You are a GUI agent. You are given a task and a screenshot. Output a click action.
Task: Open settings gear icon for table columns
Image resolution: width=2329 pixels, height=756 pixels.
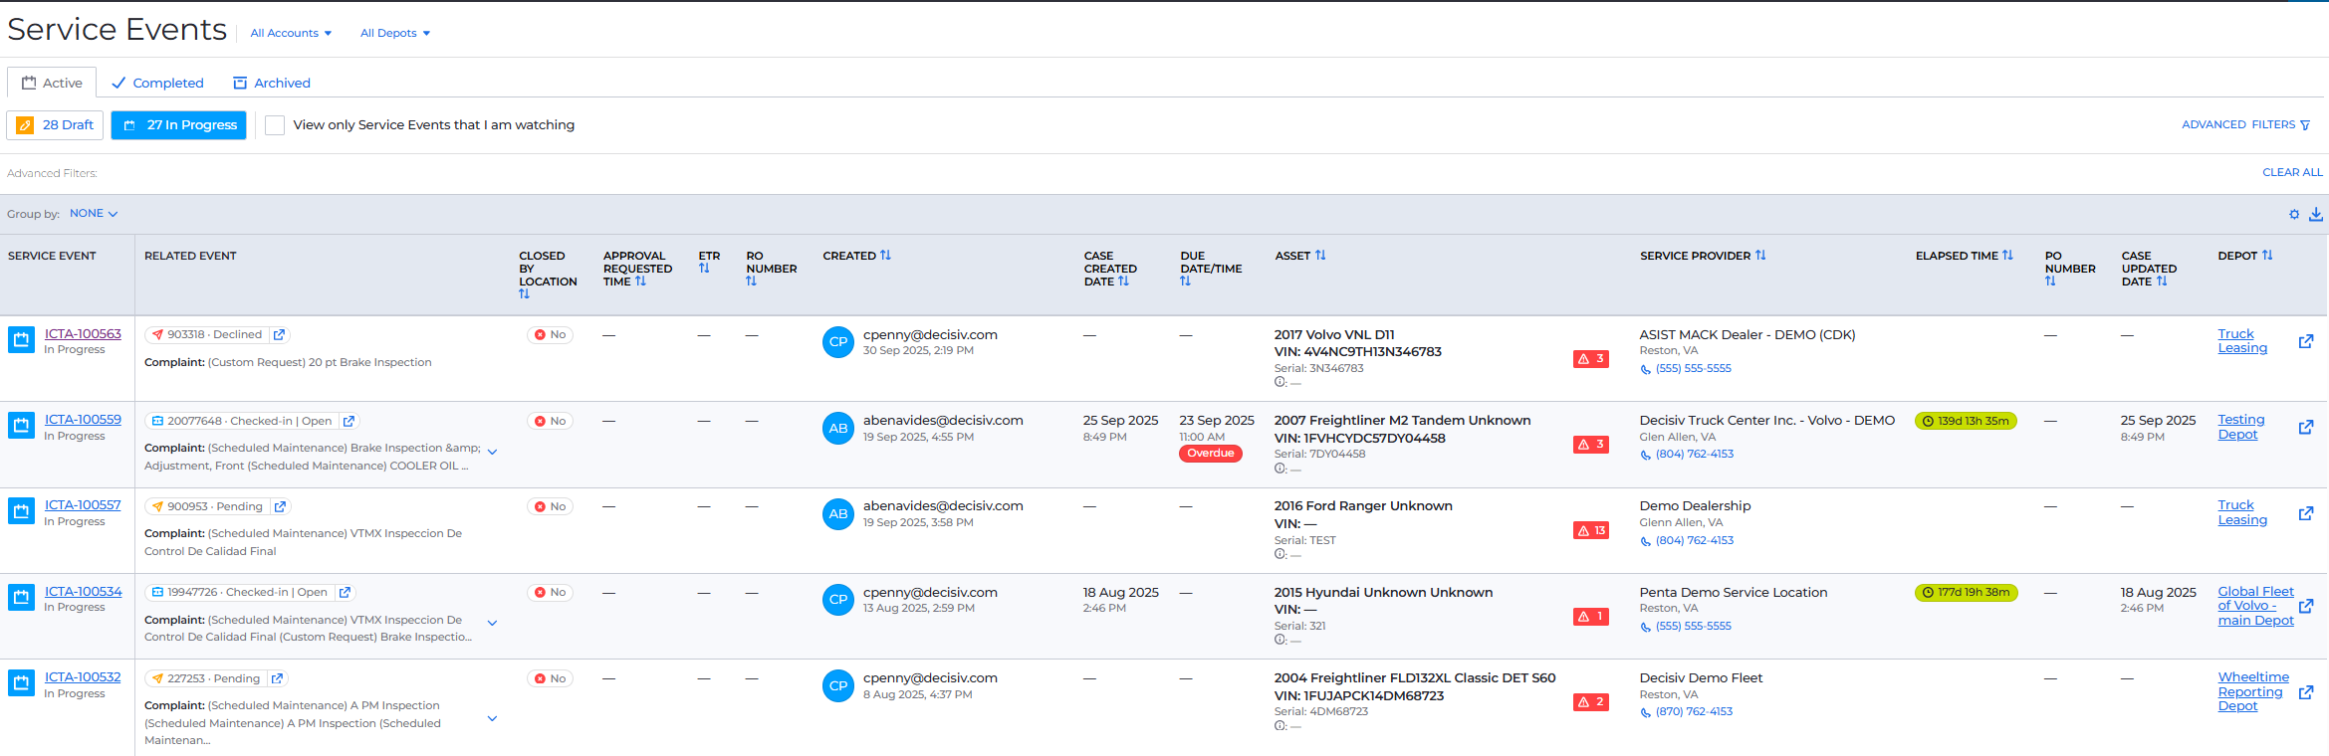click(x=2294, y=214)
